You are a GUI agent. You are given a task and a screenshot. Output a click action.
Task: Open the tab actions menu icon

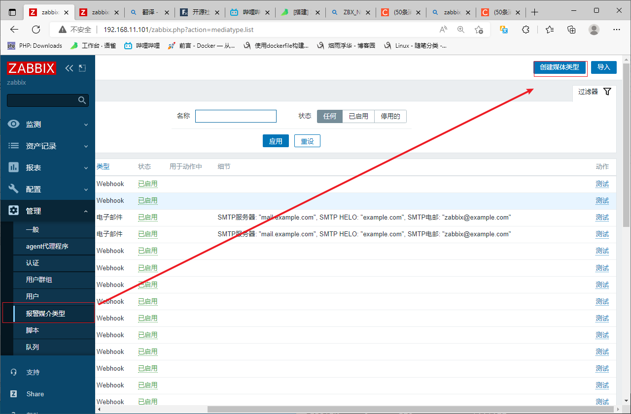click(x=12, y=12)
